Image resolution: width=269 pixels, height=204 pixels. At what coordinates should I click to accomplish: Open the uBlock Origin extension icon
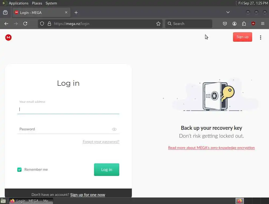(x=253, y=24)
